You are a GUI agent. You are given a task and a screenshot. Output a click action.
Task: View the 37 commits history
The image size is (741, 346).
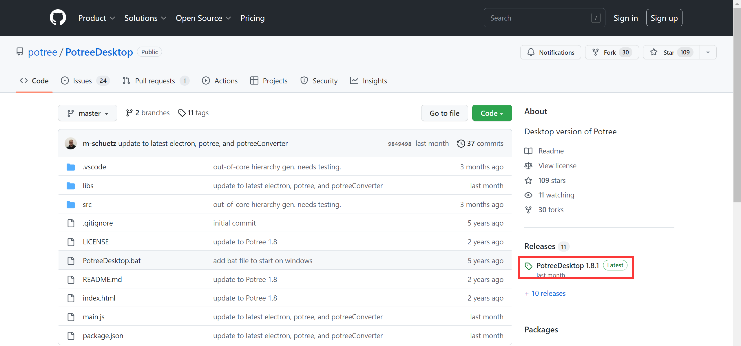tap(480, 144)
